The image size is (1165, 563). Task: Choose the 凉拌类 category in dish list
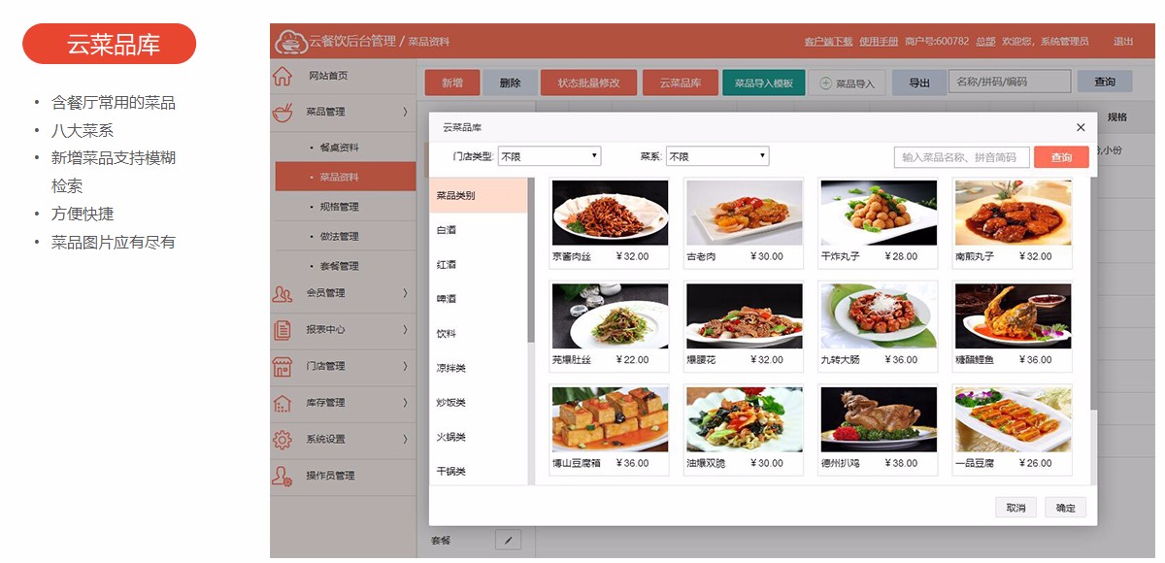451,368
